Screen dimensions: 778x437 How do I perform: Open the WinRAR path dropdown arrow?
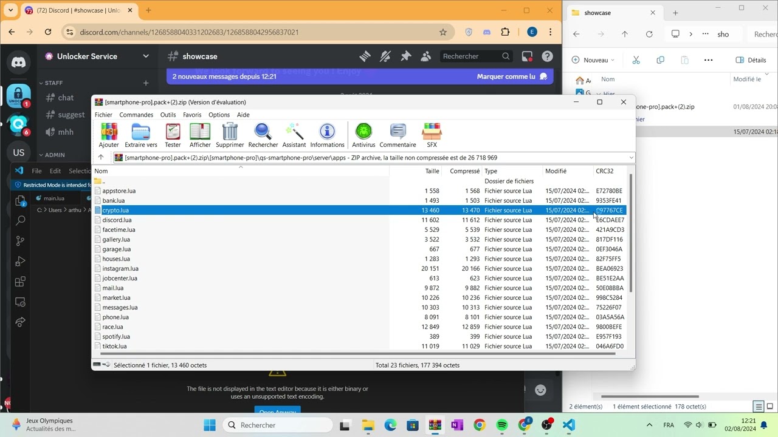pos(631,158)
